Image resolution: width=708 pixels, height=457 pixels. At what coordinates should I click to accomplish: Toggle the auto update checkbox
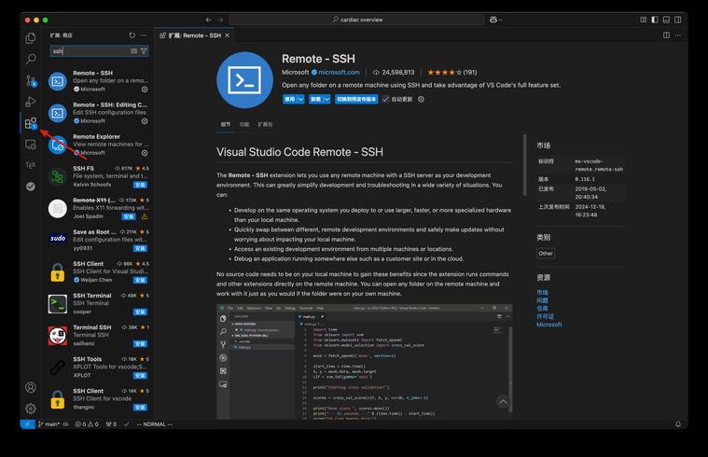385,100
